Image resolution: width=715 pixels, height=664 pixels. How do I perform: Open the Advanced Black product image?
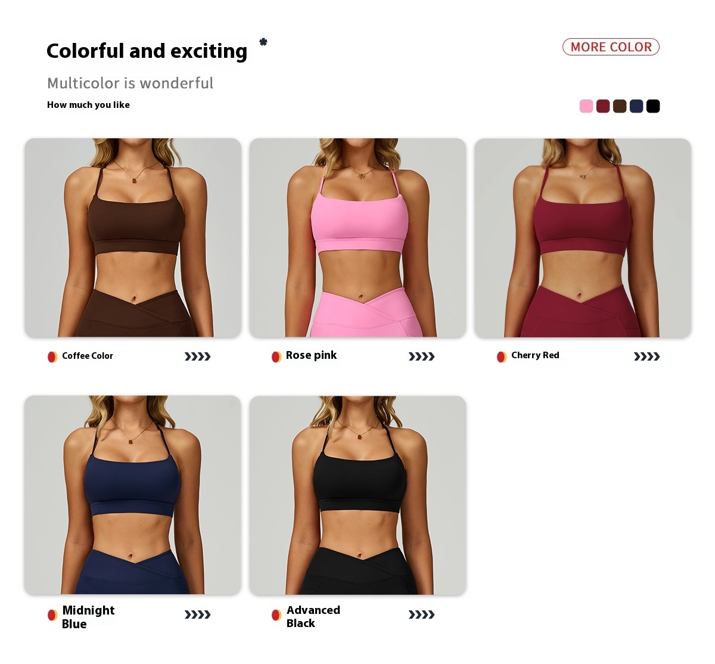tap(357, 495)
